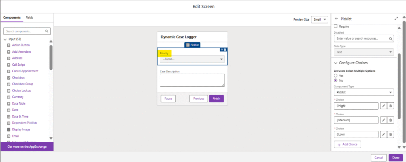
Task: Click the trash icon on the Priority picklist component
Action: click(225, 50)
